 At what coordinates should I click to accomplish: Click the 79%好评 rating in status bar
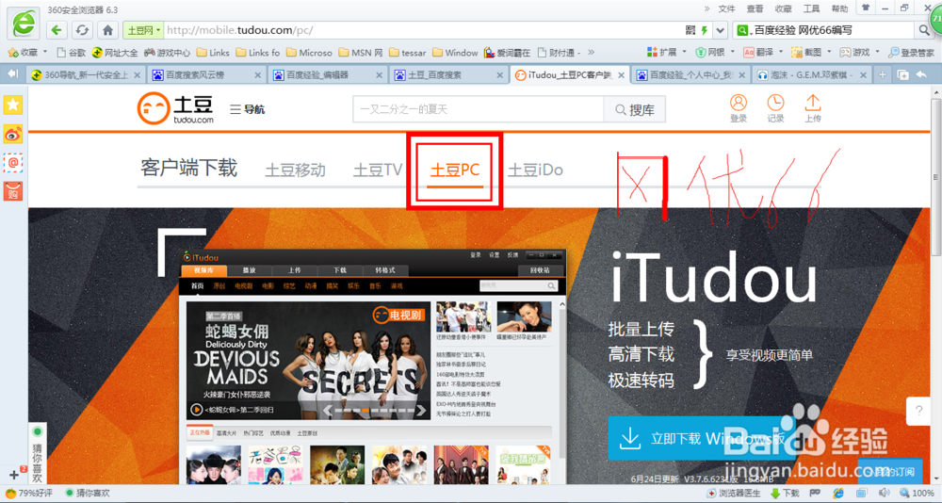(x=29, y=494)
